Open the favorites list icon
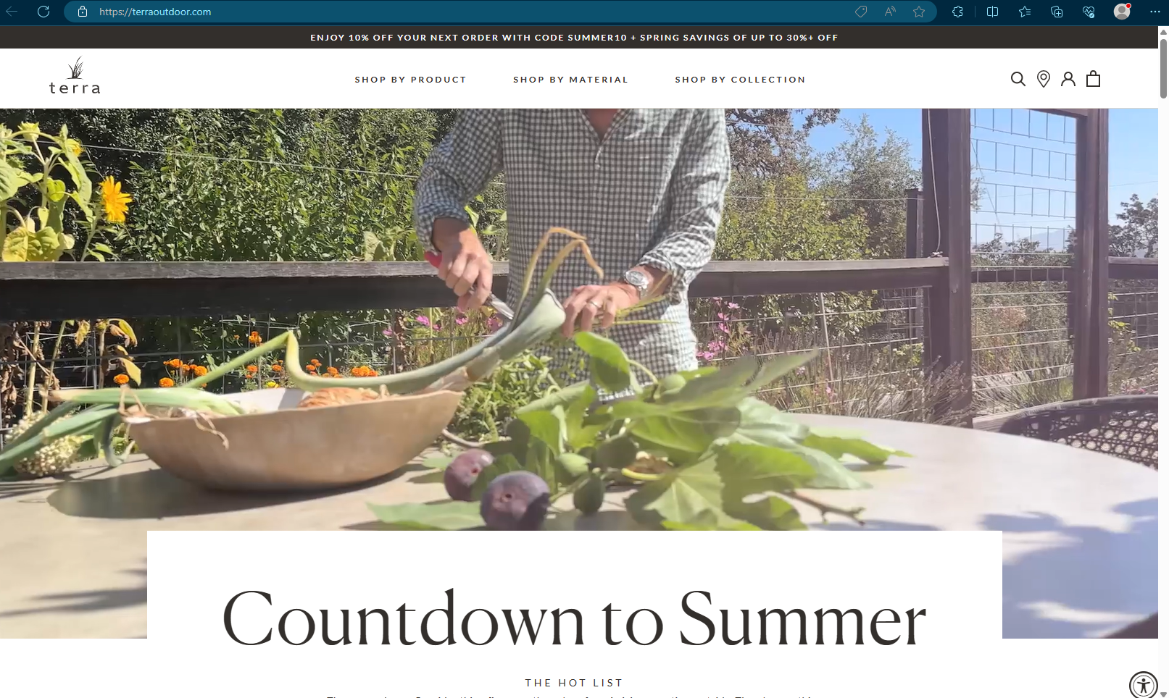 pyautogui.click(x=1025, y=12)
